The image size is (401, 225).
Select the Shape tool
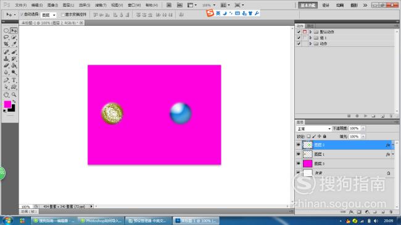(14, 87)
